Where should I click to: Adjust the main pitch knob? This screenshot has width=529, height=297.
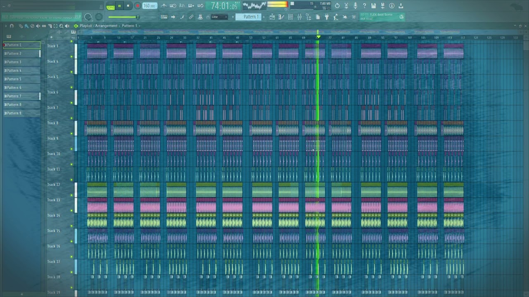(x=99, y=17)
